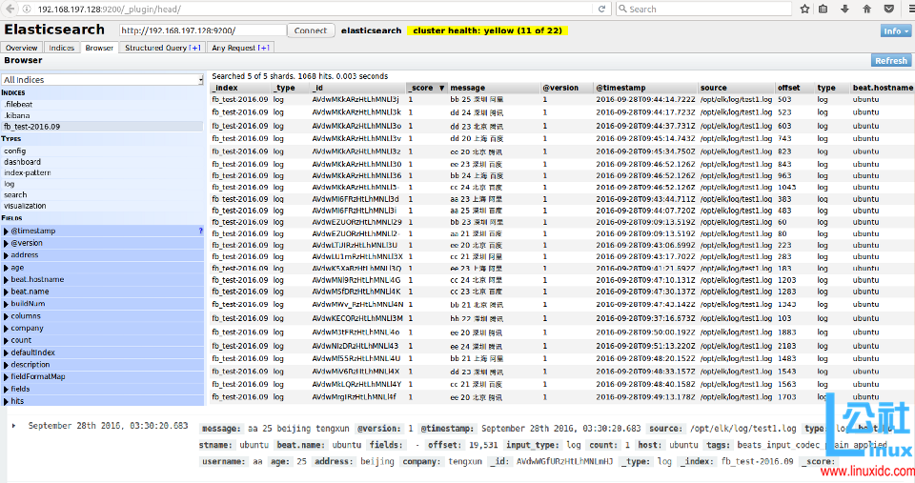Click the magnifier icon in the search box
The image size is (915, 483).
click(622, 9)
